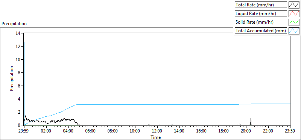Click the Time axis title
This screenshot has height=140, width=301.
pos(156,137)
